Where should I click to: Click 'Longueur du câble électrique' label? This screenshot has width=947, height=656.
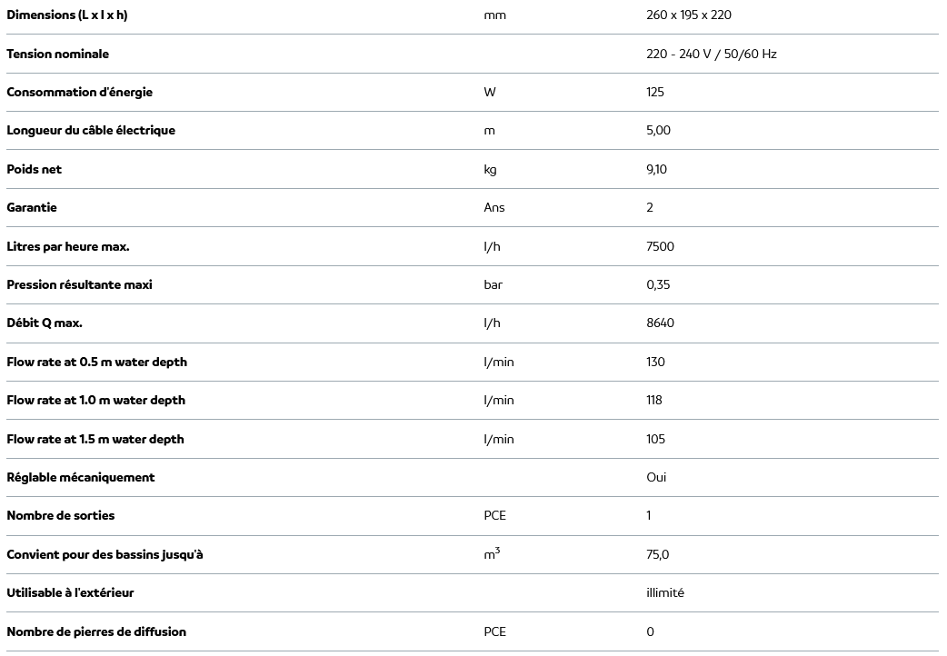point(91,130)
